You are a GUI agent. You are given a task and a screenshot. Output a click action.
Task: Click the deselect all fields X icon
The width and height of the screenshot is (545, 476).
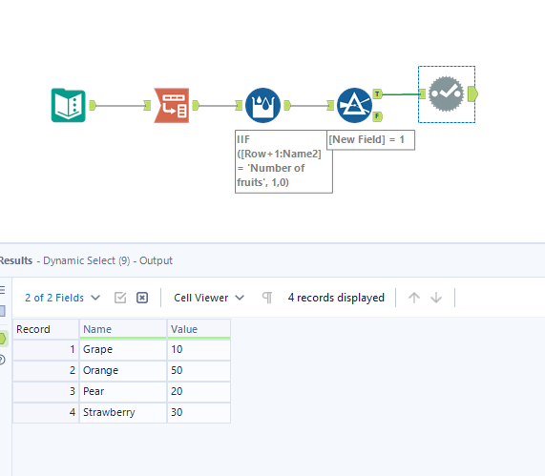pos(142,298)
